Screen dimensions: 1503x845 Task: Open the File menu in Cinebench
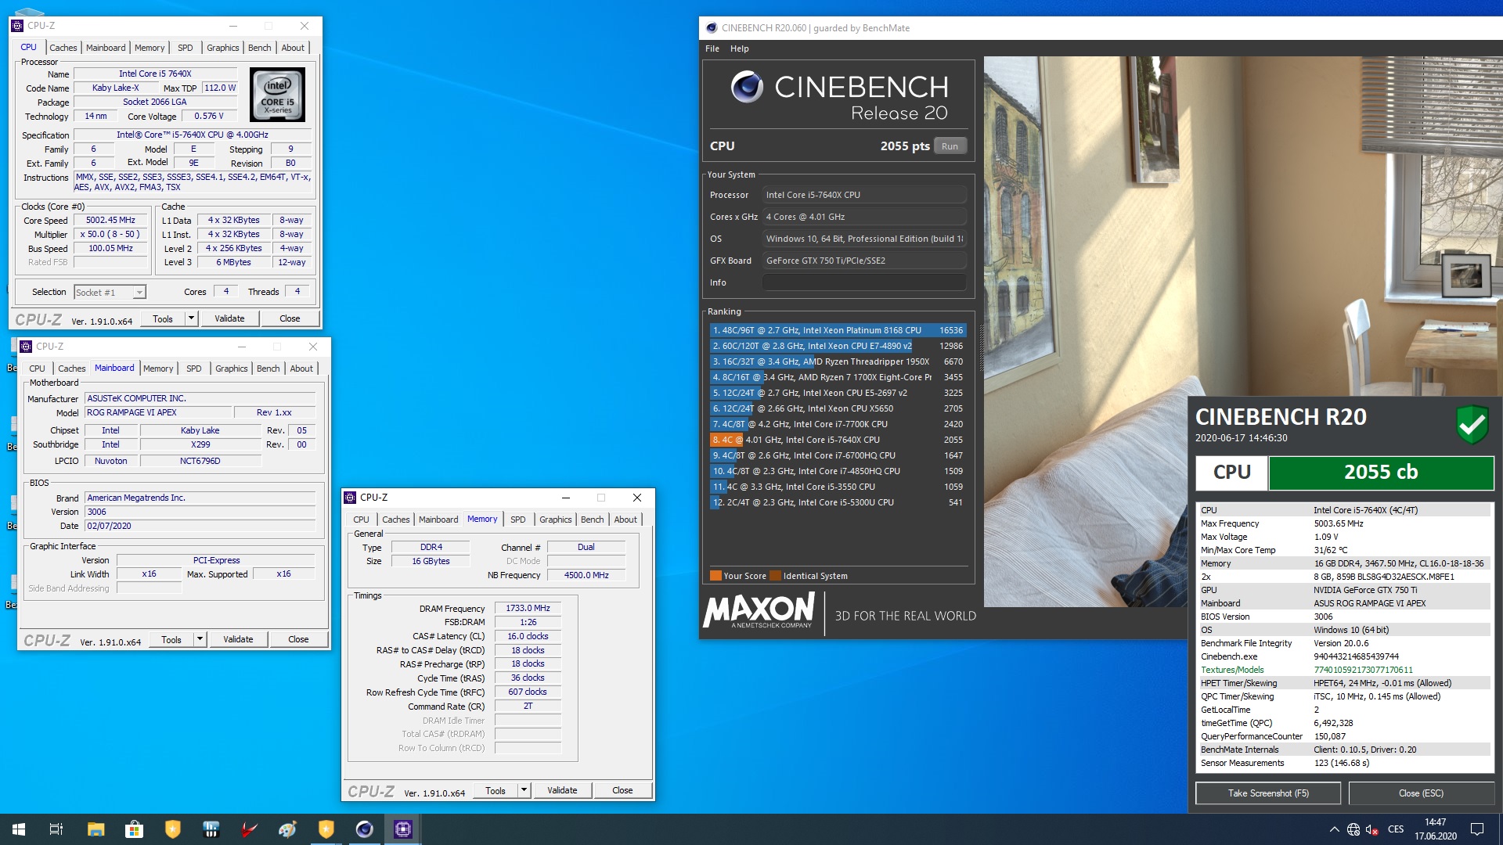pos(712,49)
